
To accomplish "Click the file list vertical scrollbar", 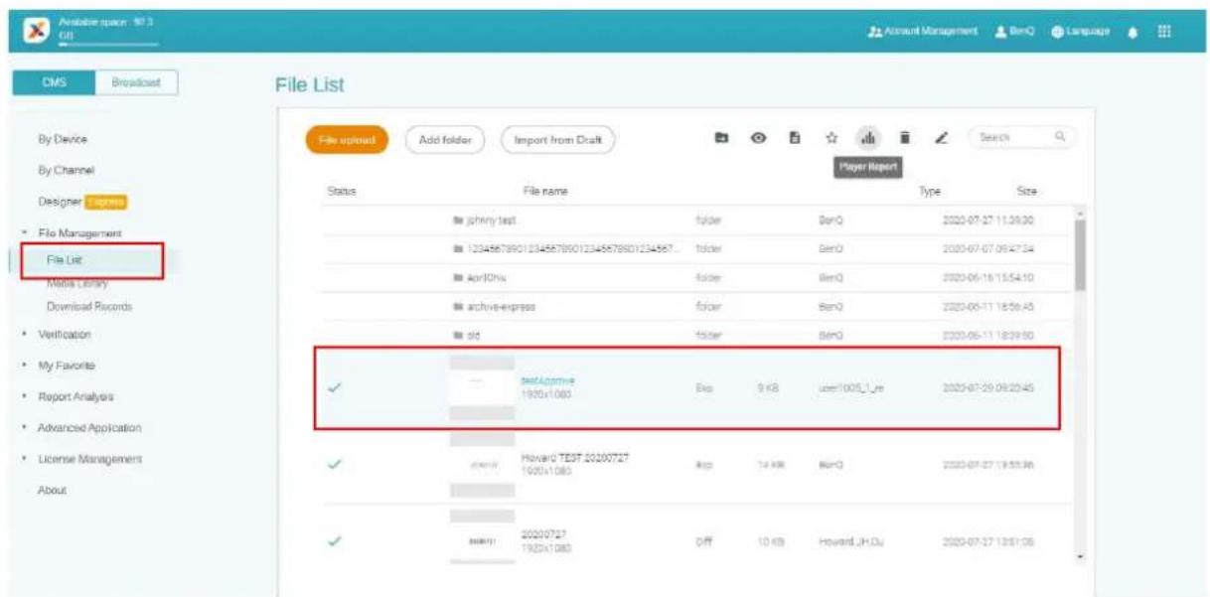I will point(1080,254).
